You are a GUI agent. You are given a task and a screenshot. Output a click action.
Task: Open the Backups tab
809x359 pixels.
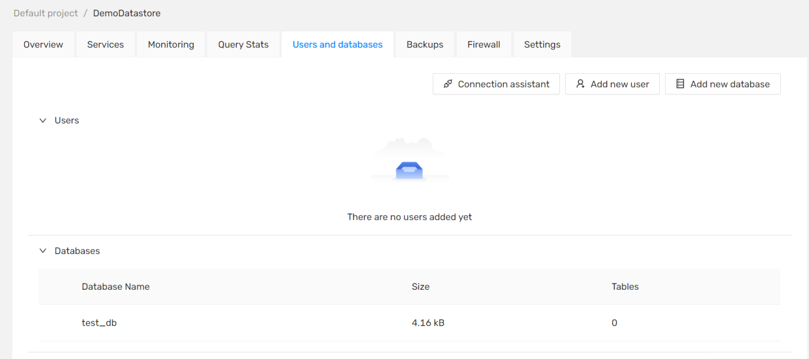[425, 44]
